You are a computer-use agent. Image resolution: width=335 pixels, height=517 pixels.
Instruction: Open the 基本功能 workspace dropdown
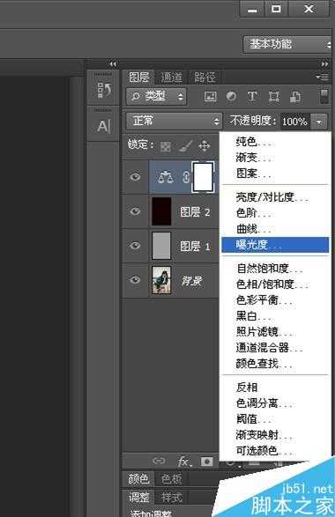pyautogui.click(x=287, y=45)
